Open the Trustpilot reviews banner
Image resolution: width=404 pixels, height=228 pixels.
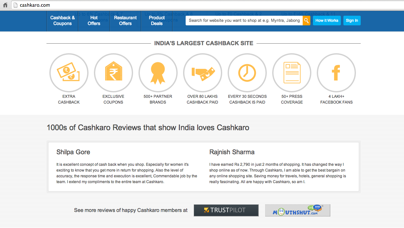coord(226,210)
